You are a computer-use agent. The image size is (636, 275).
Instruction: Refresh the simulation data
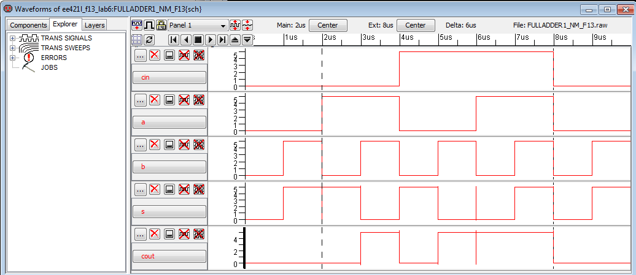click(149, 40)
